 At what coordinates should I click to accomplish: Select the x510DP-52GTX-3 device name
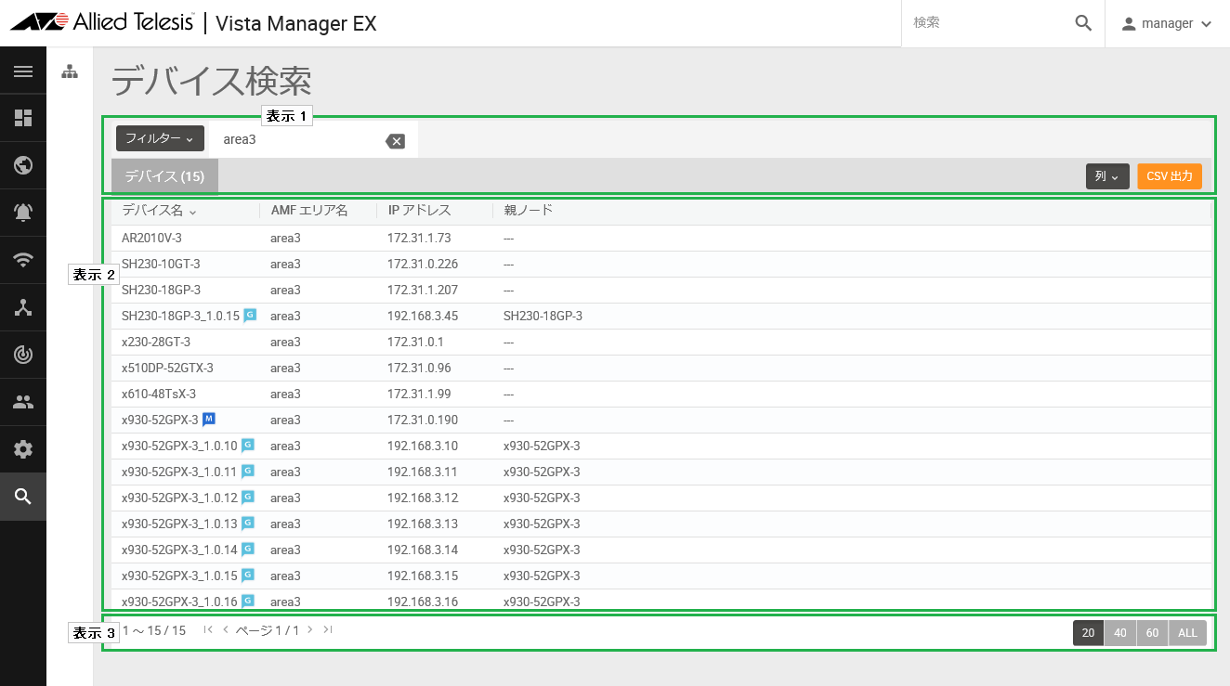167,368
